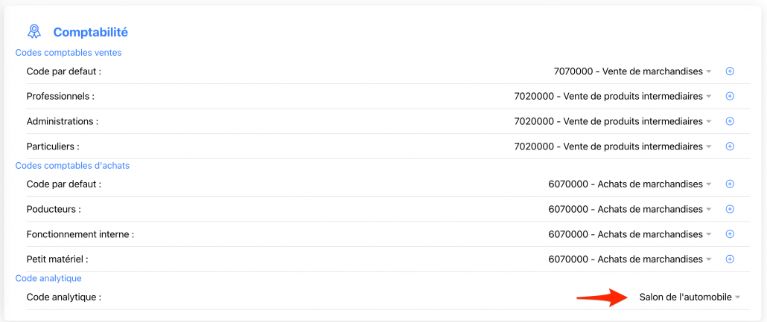Viewport: 767px width, 322px height.
Task: Click the Comptabilité ribbon badge icon
Action: click(x=34, y=31)
